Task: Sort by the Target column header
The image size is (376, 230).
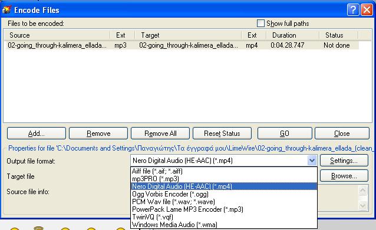Action: point(188,35)
